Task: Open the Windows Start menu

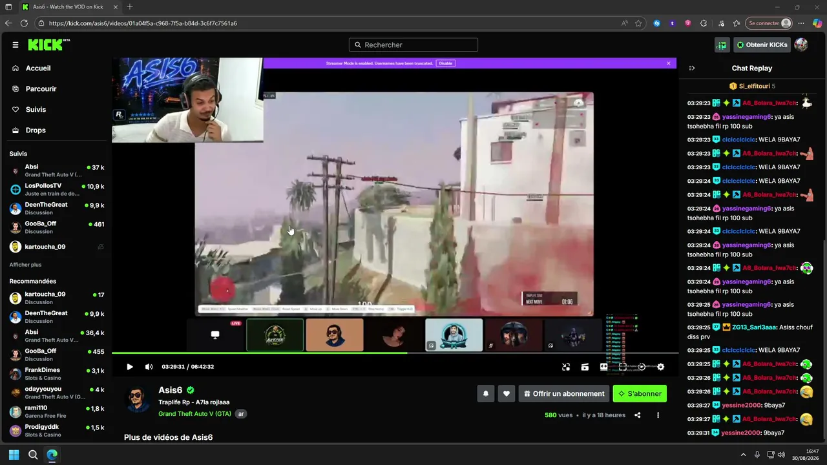Action: [x=14, y=455]
